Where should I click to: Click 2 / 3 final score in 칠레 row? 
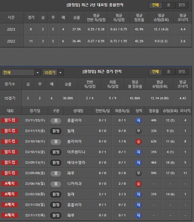coord(122,194)
